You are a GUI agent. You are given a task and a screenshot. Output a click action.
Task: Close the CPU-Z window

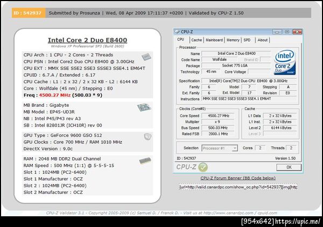297,32
